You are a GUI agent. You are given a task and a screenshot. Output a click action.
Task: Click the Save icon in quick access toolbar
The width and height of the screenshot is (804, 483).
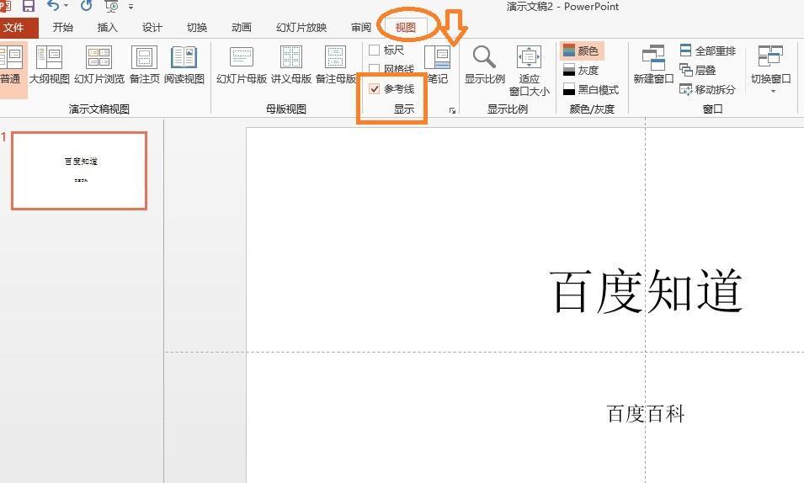click(x=28, y=6)
